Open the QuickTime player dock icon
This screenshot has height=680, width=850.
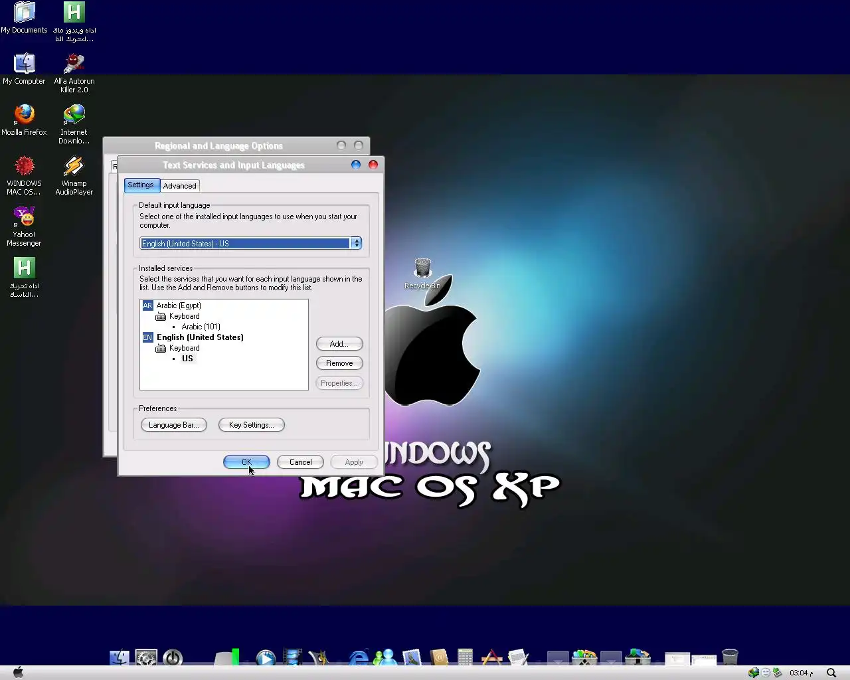(266, 657)
